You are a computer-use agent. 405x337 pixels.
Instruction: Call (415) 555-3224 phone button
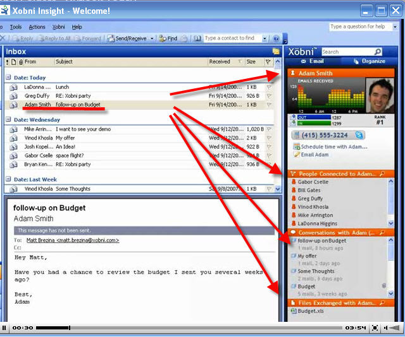328,135
